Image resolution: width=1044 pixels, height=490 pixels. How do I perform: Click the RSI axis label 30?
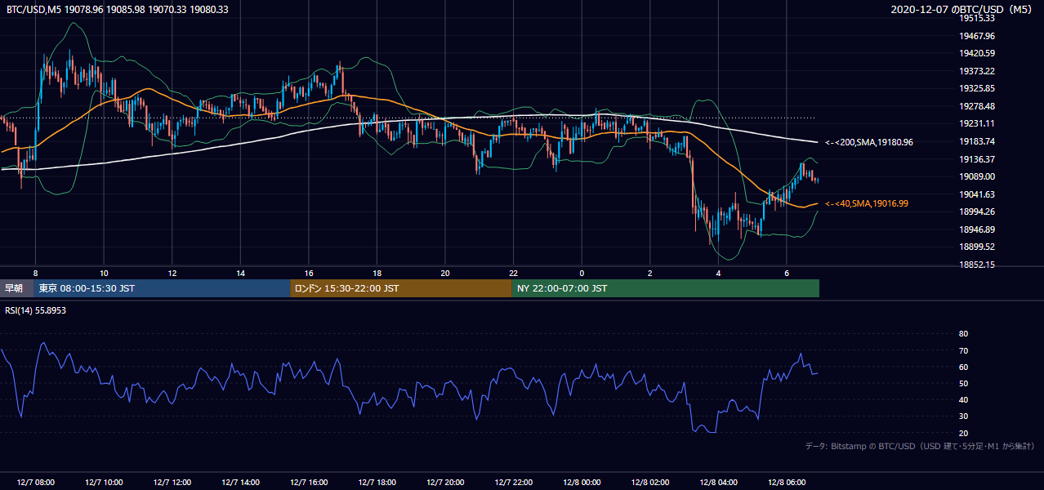[963, 416]
